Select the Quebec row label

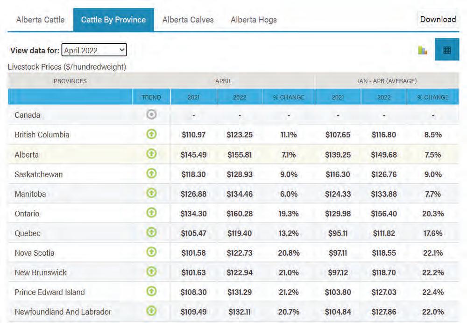pos(28,234)
